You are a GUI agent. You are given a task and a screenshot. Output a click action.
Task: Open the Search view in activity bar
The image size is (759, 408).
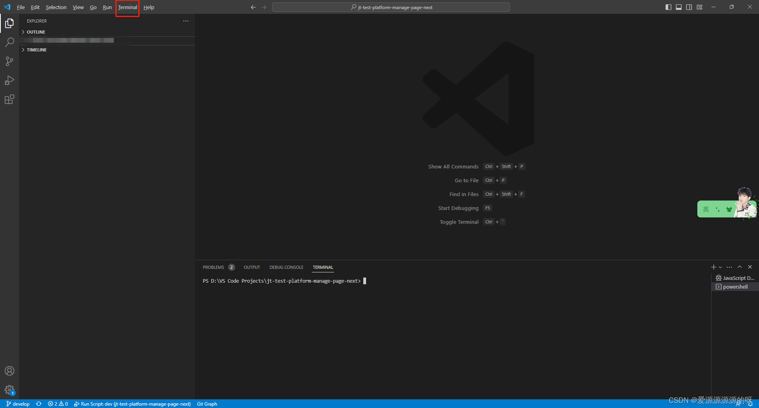(9, 42)
